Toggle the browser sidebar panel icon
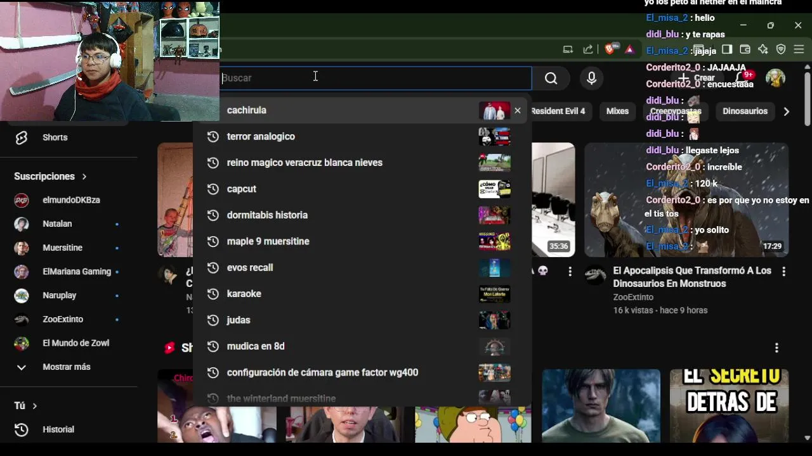Image resolution: width=812 pixels, height=456 pixels. 727,49
